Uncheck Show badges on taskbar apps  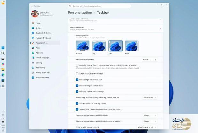pyautogui.click(x=77, y=79)
